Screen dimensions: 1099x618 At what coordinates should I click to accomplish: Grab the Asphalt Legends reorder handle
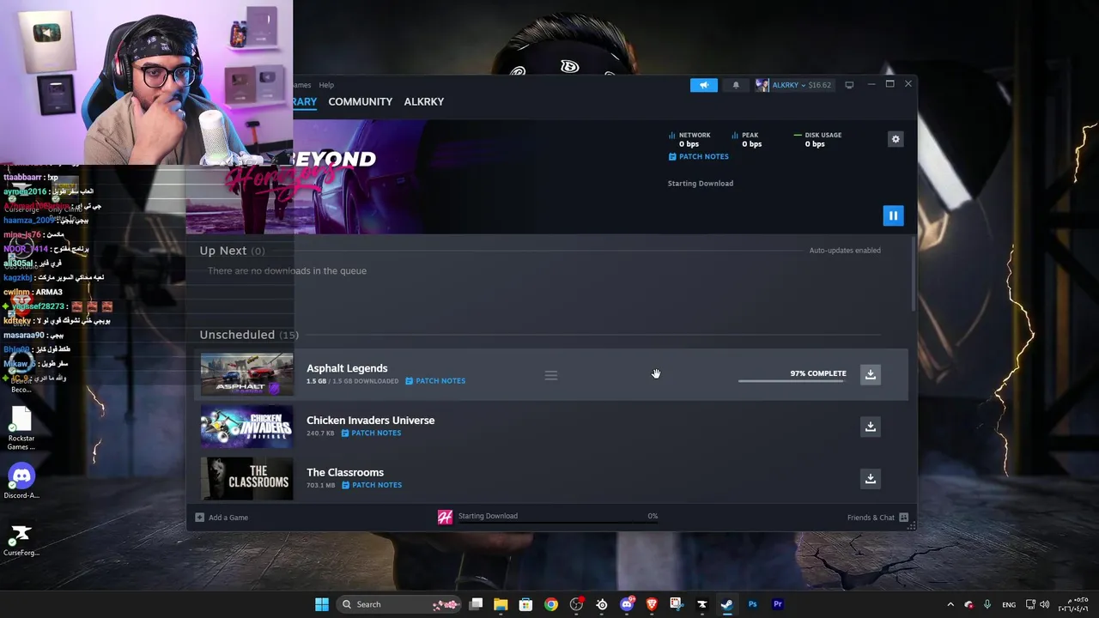point(551,375)
